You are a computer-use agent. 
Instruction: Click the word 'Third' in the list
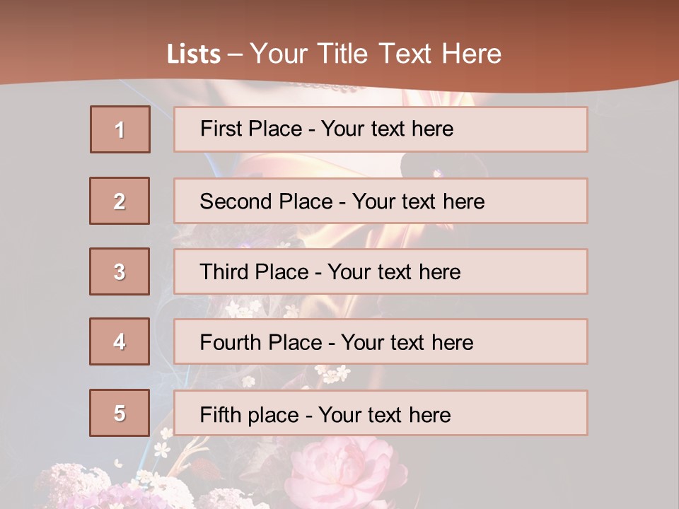[224, 272]
